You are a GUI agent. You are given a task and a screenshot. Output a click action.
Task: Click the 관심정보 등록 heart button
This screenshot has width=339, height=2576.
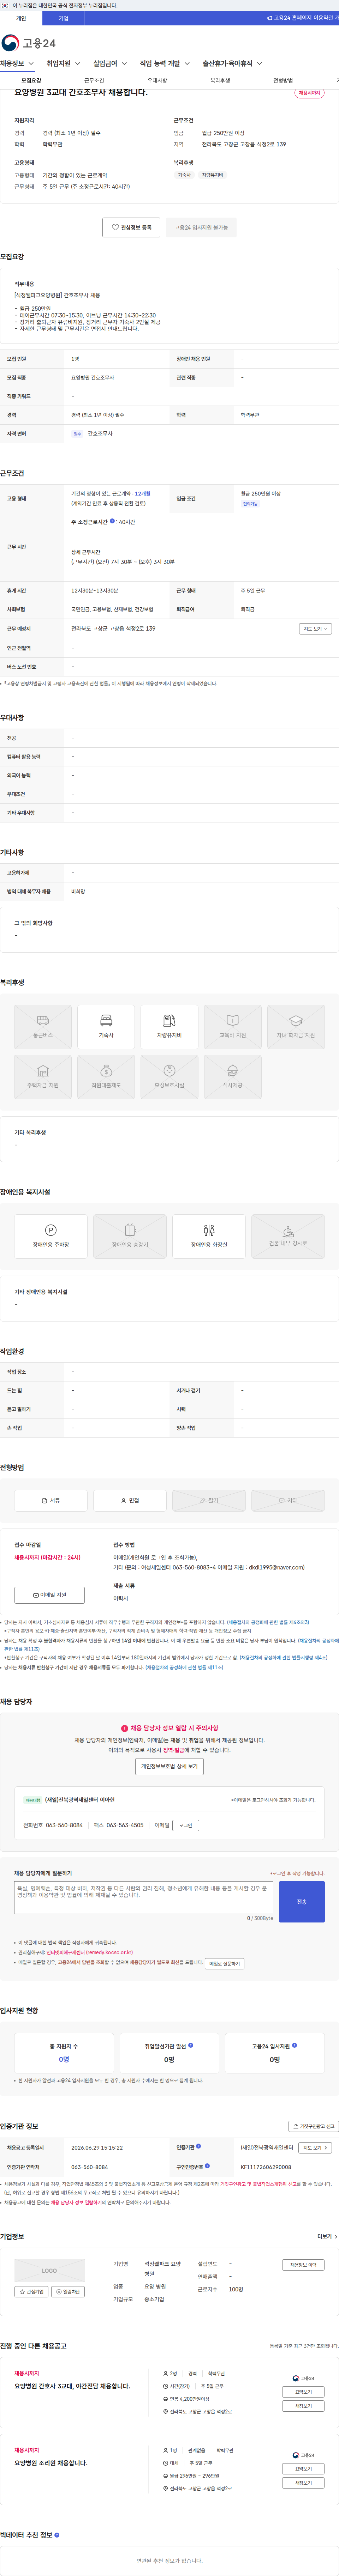click(x=131, y=227)
